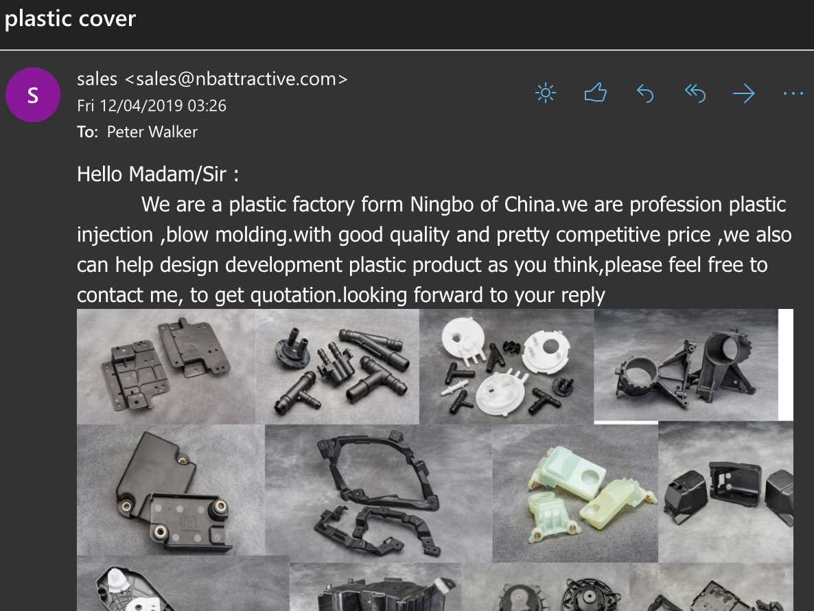Image resolution: width=814 pixels, height=611 pixels.
Task: Open the black mounting brackets photo
Action: coord(166,367)
